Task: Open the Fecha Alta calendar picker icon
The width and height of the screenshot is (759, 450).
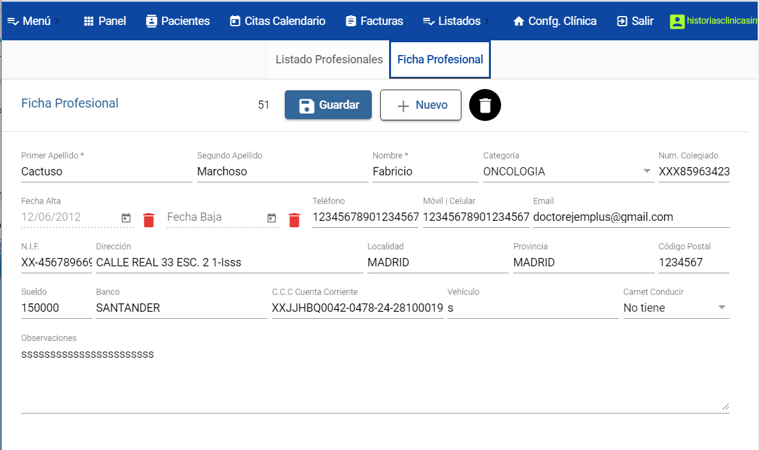Action: [x=126, y=218]
